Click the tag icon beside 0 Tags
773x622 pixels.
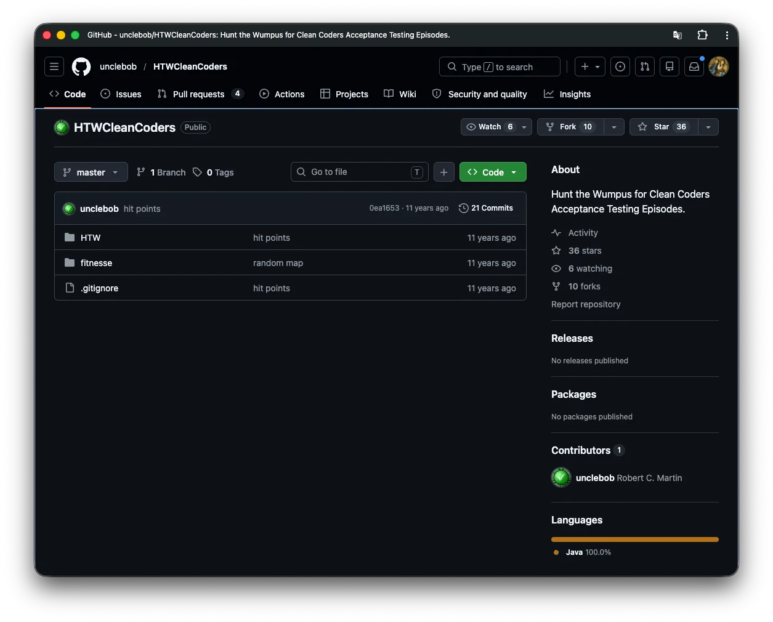click(x=197, y=172)
